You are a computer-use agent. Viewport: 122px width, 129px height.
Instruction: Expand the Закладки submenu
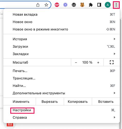click(62, 54)
